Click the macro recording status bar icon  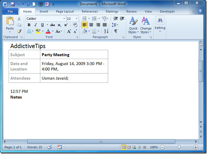coord(60,147)
